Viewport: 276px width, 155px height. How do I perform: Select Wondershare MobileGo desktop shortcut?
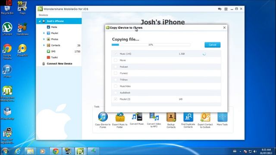click(7, 94)
